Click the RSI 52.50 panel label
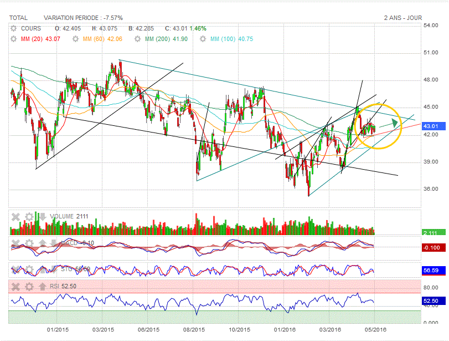This screenshot has width=449, height=341. tap(63, 287)
